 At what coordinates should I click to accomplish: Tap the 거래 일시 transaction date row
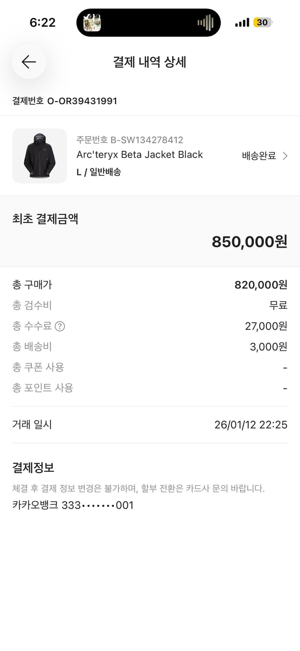[x=150, y=424]
